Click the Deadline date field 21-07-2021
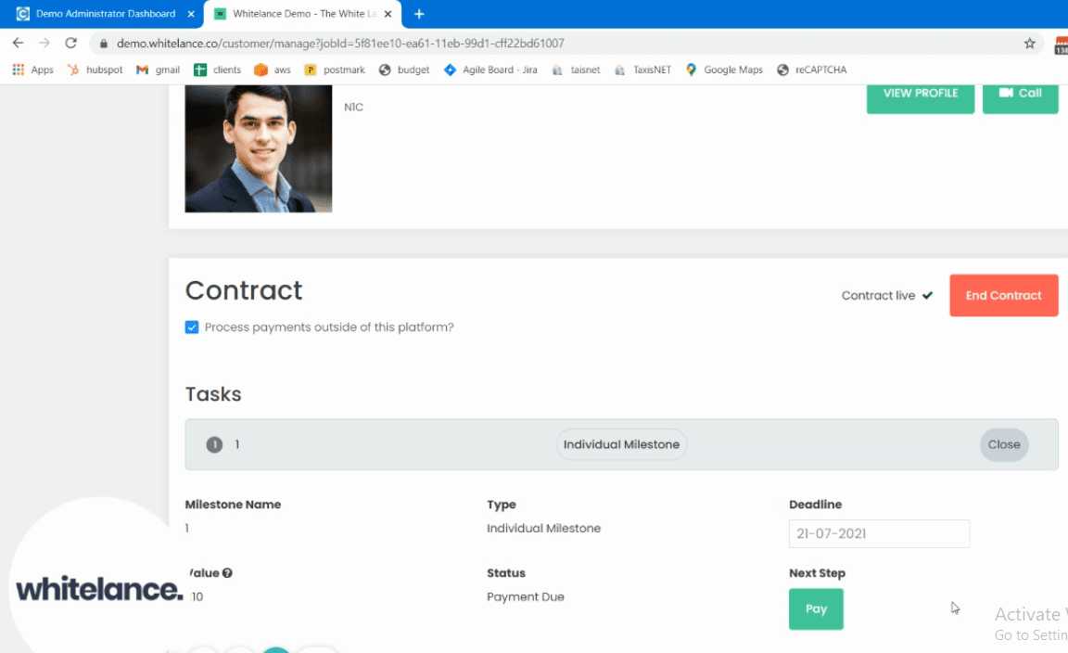Screen dimensions: 1068x653 [x=879, y=533]
